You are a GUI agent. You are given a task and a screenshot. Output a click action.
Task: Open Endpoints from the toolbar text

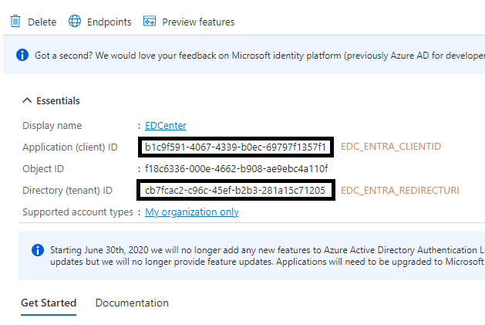109,22
